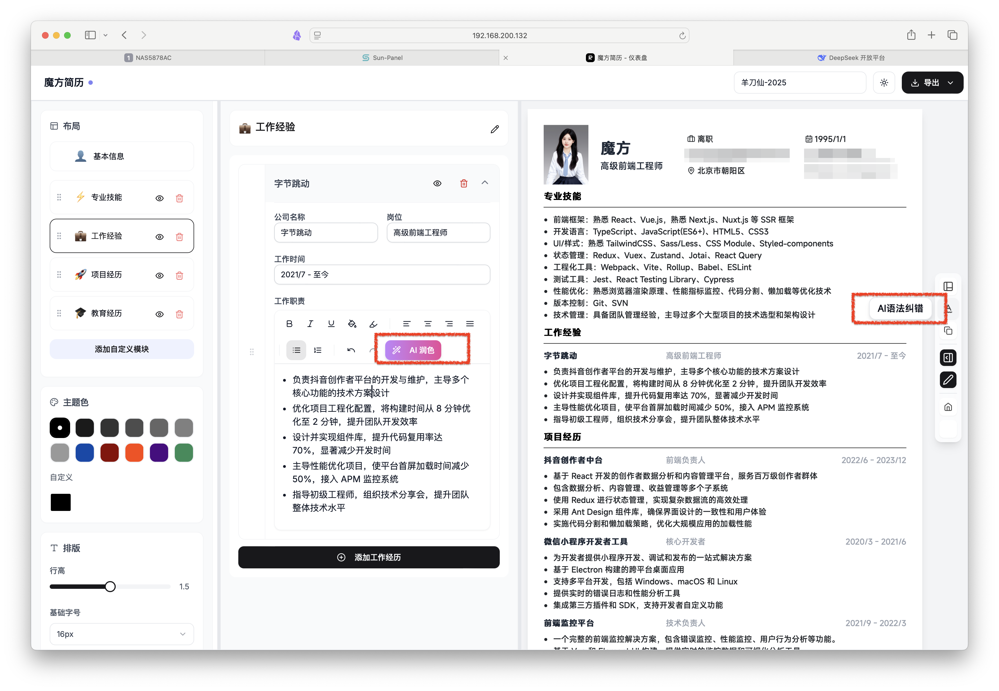Click 添加工作经历 button
Image resolution: width=999 pixels, height=691 pixels.
369,557
